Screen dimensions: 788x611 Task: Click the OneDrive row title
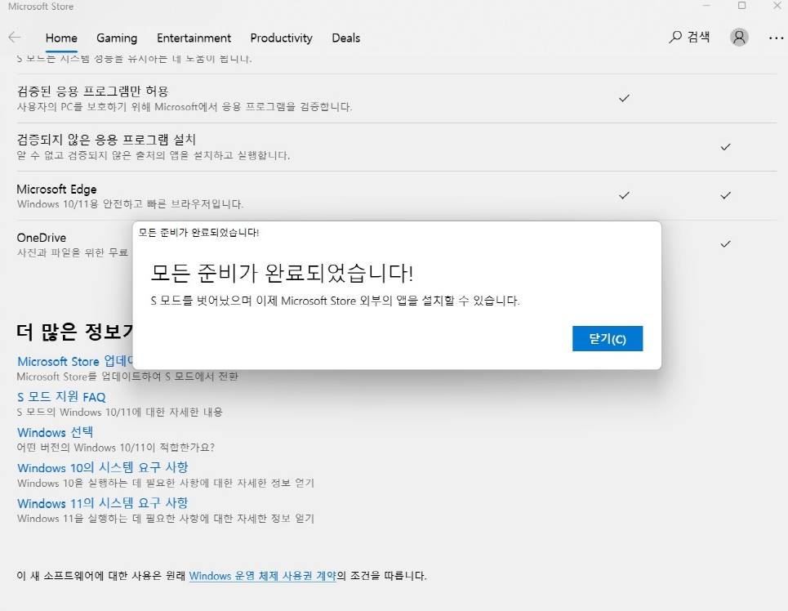[x=41, y=238]
